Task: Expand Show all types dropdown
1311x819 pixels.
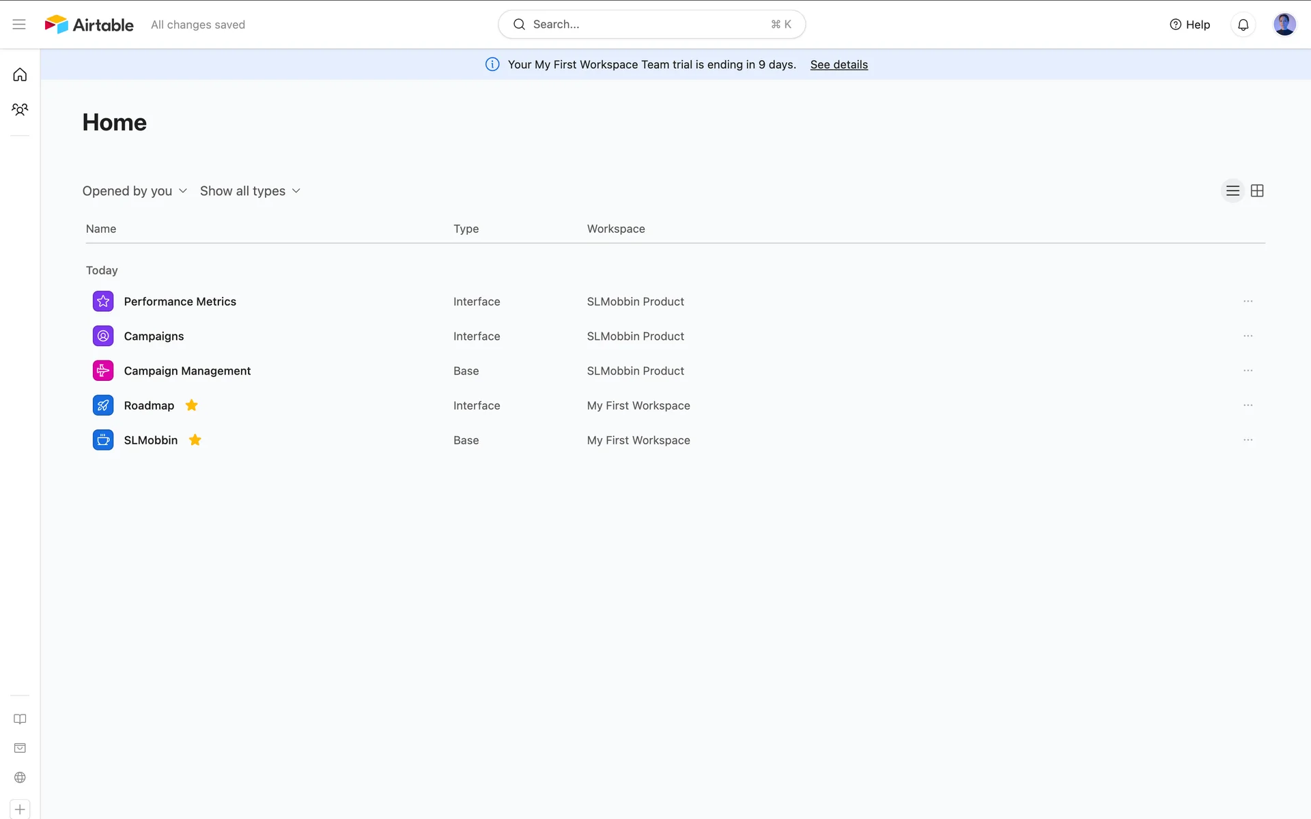Action: pos(250,191)
